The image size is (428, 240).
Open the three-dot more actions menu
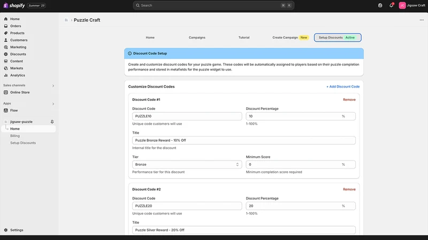(422, 20)
